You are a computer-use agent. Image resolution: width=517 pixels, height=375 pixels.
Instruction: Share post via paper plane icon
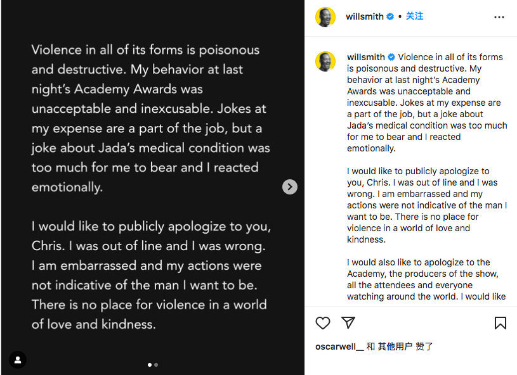(348, 322)
